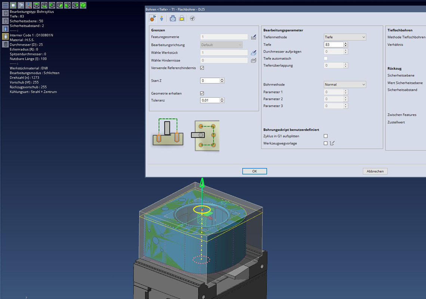Open the hamburger menu in viewport toolbar
The height and width of the screenshot is (299, 426).
5,6
